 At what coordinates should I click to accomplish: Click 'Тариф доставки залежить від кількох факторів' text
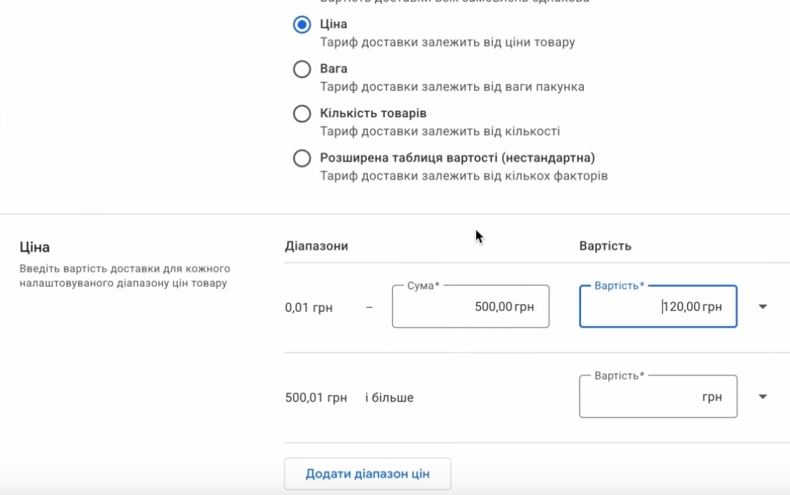[x=463, y=176]
